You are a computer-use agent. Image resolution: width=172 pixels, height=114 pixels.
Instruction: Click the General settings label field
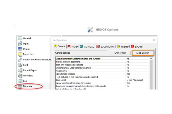pyautogui.click(x=81, y=53)
